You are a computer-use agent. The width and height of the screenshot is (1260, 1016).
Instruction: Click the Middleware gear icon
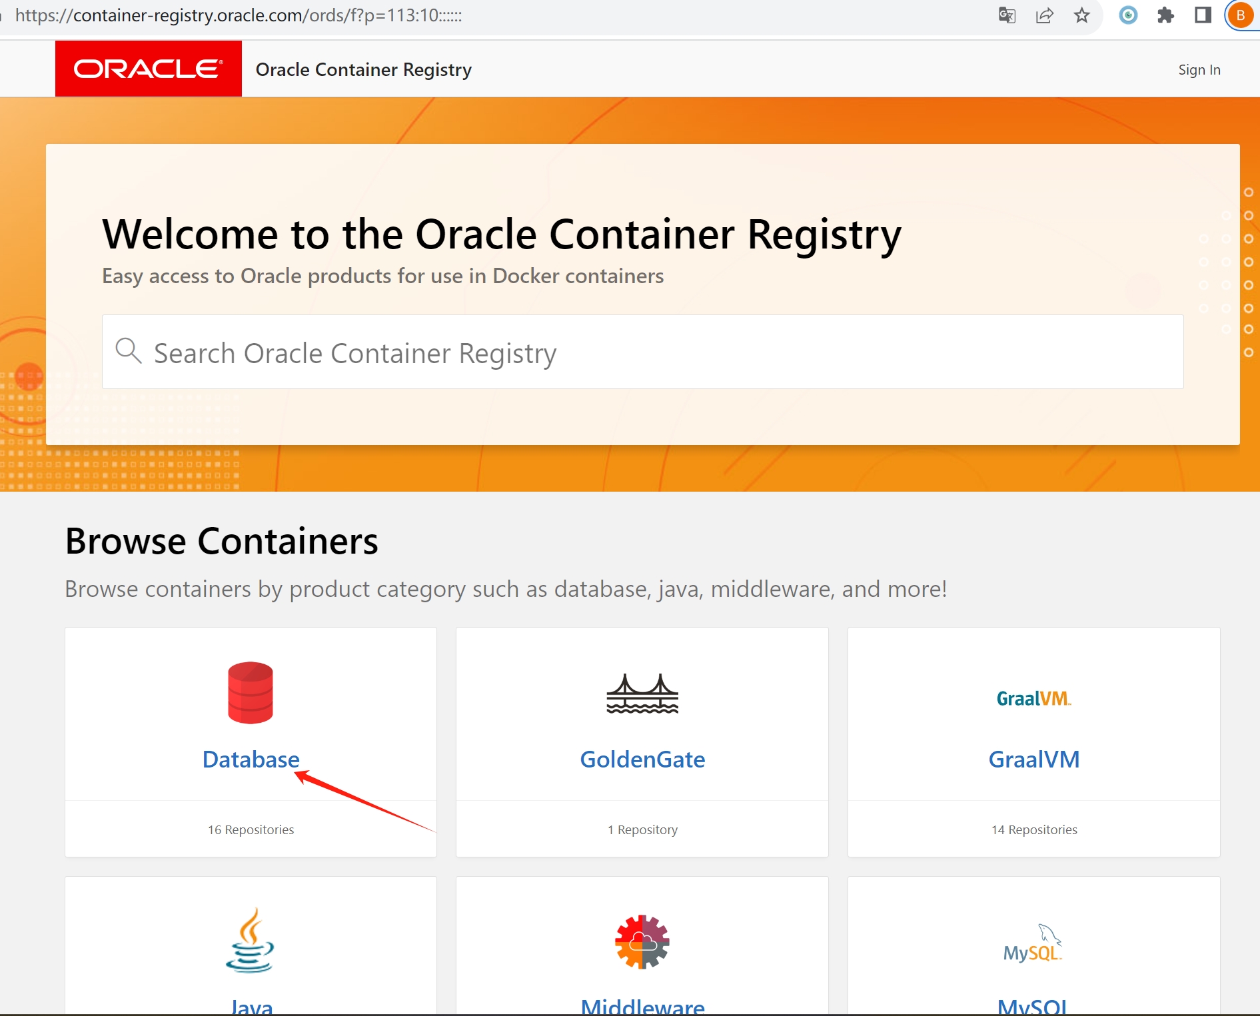pyautogui.click(x=642, y=941)
